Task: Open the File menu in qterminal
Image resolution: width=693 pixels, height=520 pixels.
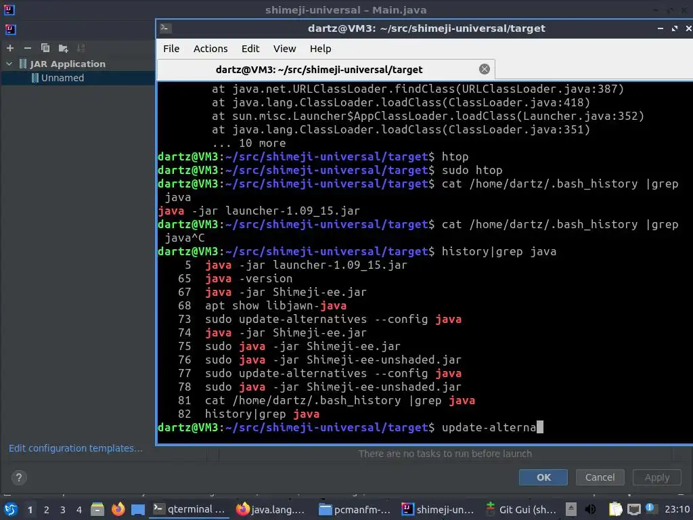Action: pos(171,49)
